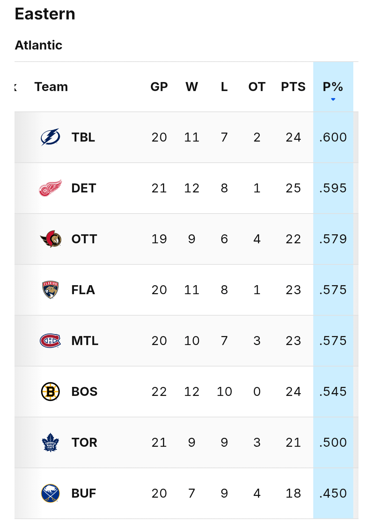
Task: Sort table by PTS column
Action: pos(293,87)
